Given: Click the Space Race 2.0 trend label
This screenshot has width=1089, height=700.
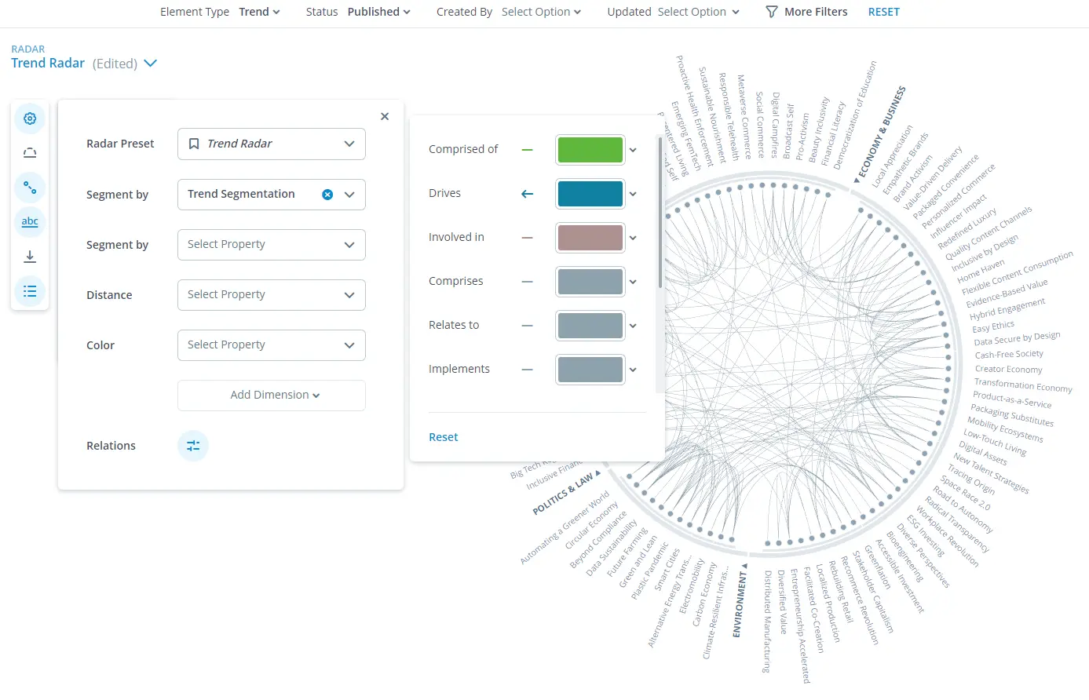Looking at the screenshot, I should click(x=965, y=494).
